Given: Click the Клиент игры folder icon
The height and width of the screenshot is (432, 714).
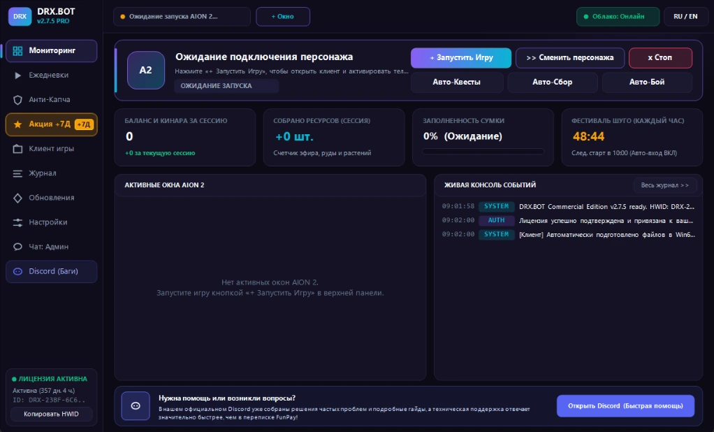Looking at the screenshot, I should tap(17, 149).
